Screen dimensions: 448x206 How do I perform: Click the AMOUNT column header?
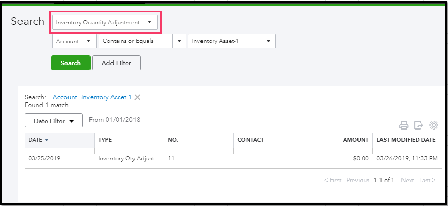[355, 140]
